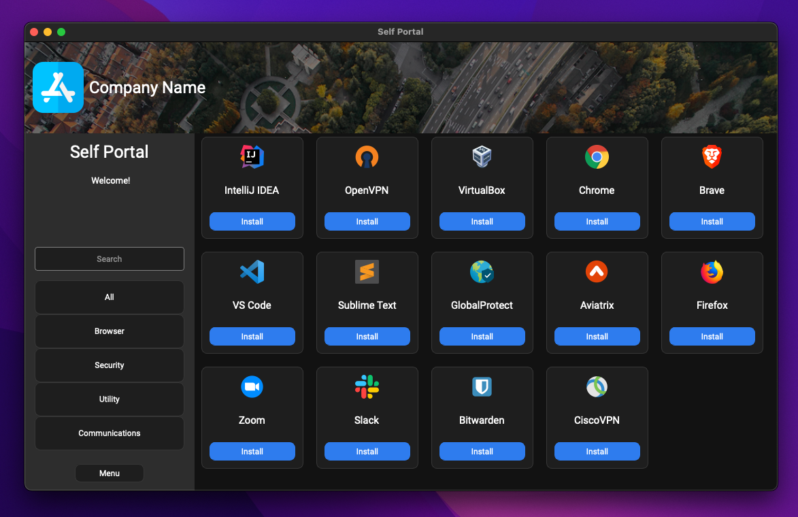
Task: Filter by Security category
Action: (x=110, y=365)
